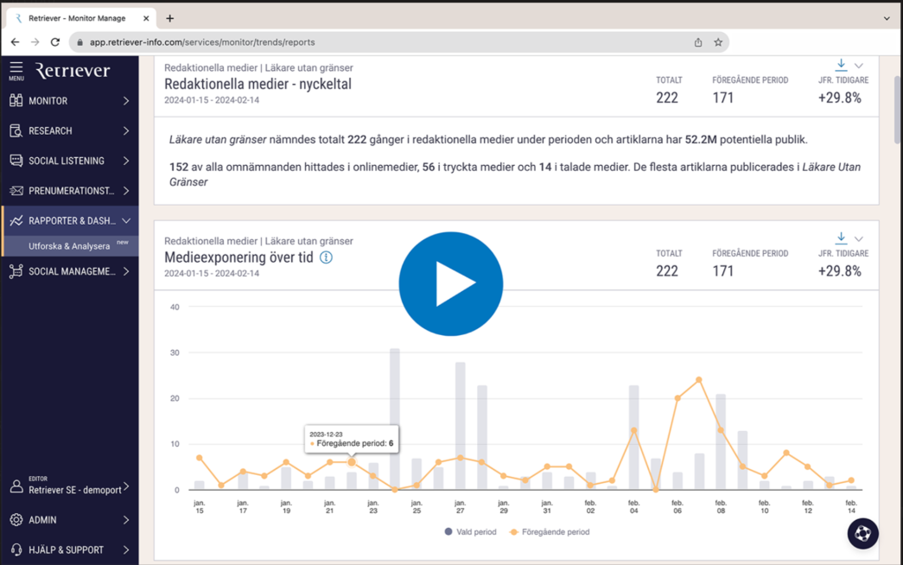Download the Medieexponering över tid chart

click(x=841, y=238)
